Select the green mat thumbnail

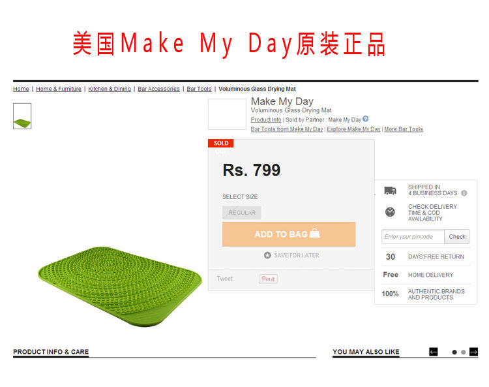22,116
